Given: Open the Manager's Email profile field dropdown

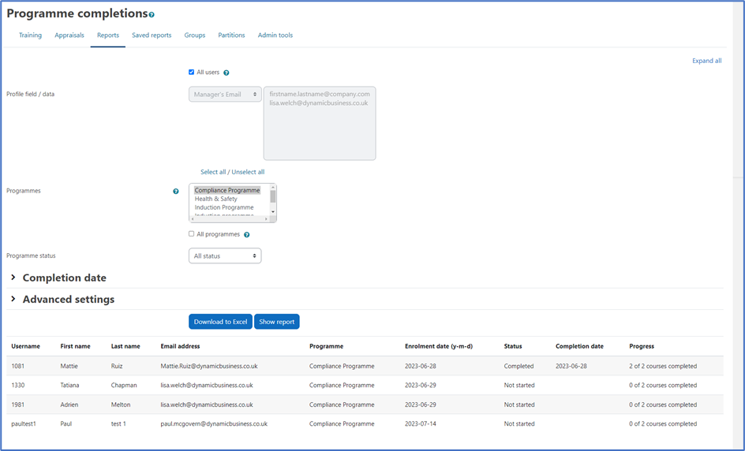Looking at the screenshot, I should [x=225, y=95].
